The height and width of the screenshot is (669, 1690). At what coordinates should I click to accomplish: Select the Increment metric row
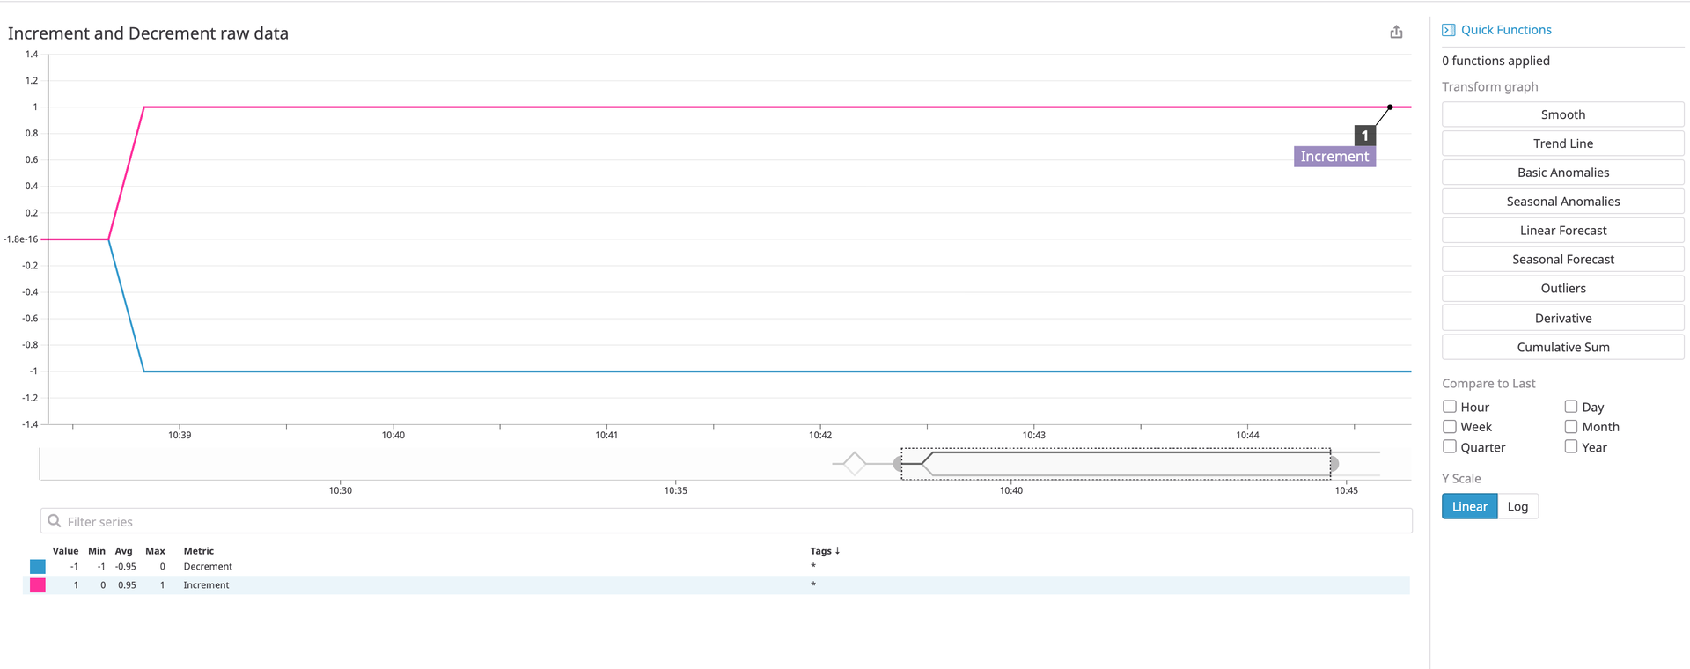716,585
